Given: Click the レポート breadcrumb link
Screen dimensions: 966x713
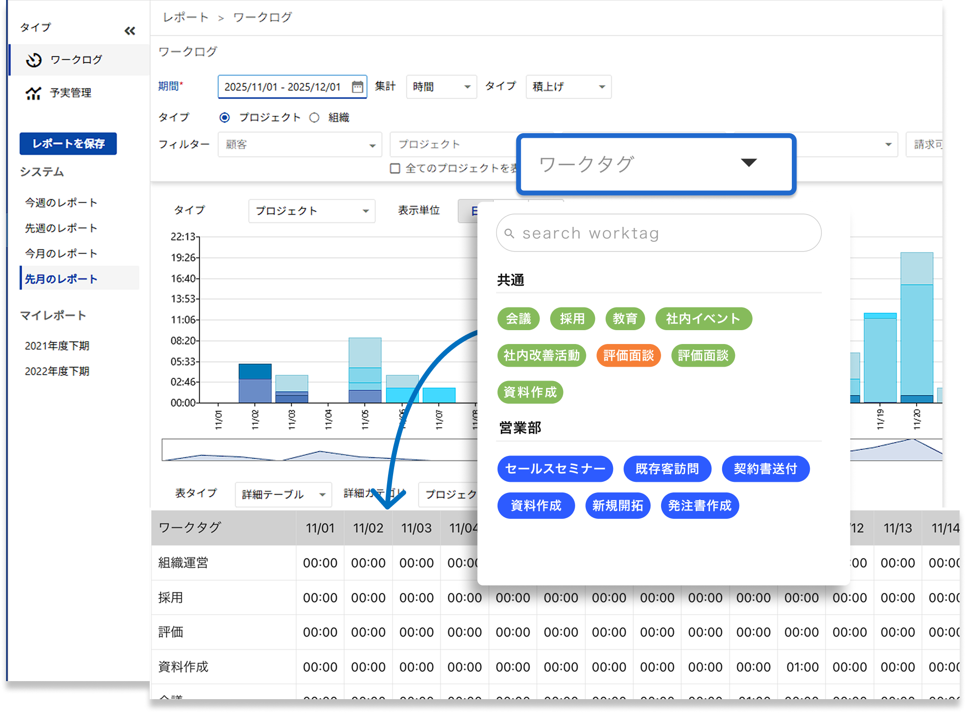Looking at the screenshot, I should coord(186,18).
